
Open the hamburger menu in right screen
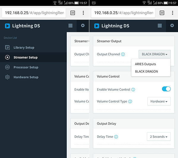(160, 25)
